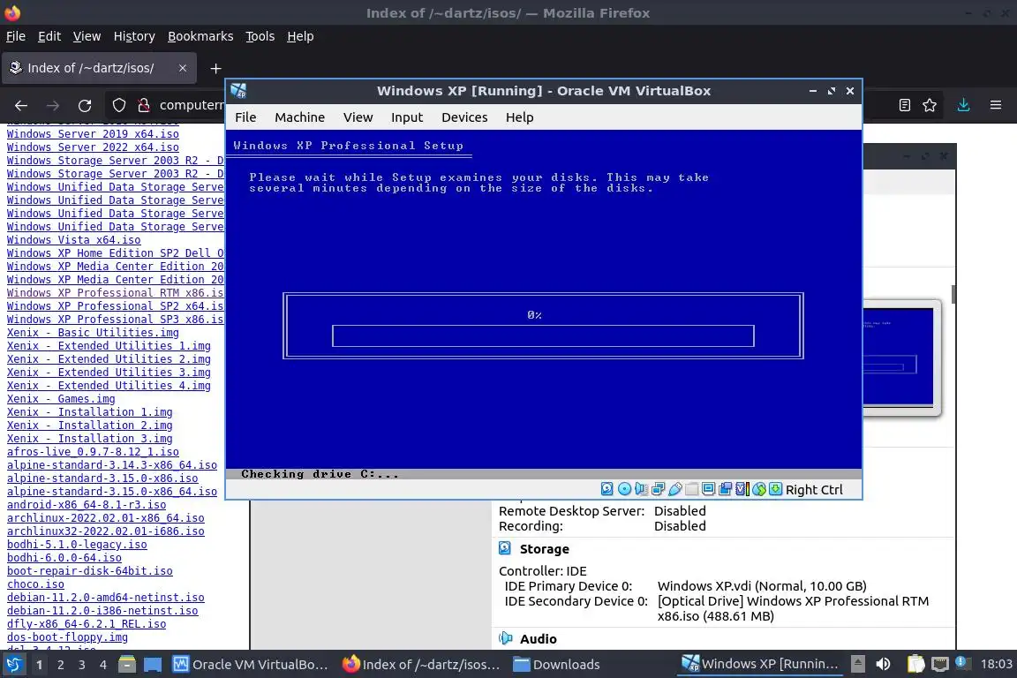Switch to workspace 2 on the taskbar
Screen dimensions: 1017x678
coord(60,665)
